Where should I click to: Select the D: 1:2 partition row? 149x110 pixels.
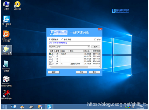[x=75, y=56]
